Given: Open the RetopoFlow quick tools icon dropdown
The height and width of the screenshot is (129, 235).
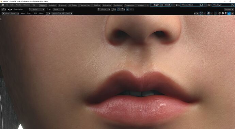Looking at the screenshot, I should [48, 13].
